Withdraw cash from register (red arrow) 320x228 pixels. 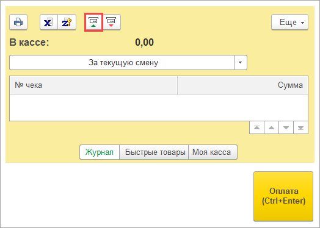112,22
